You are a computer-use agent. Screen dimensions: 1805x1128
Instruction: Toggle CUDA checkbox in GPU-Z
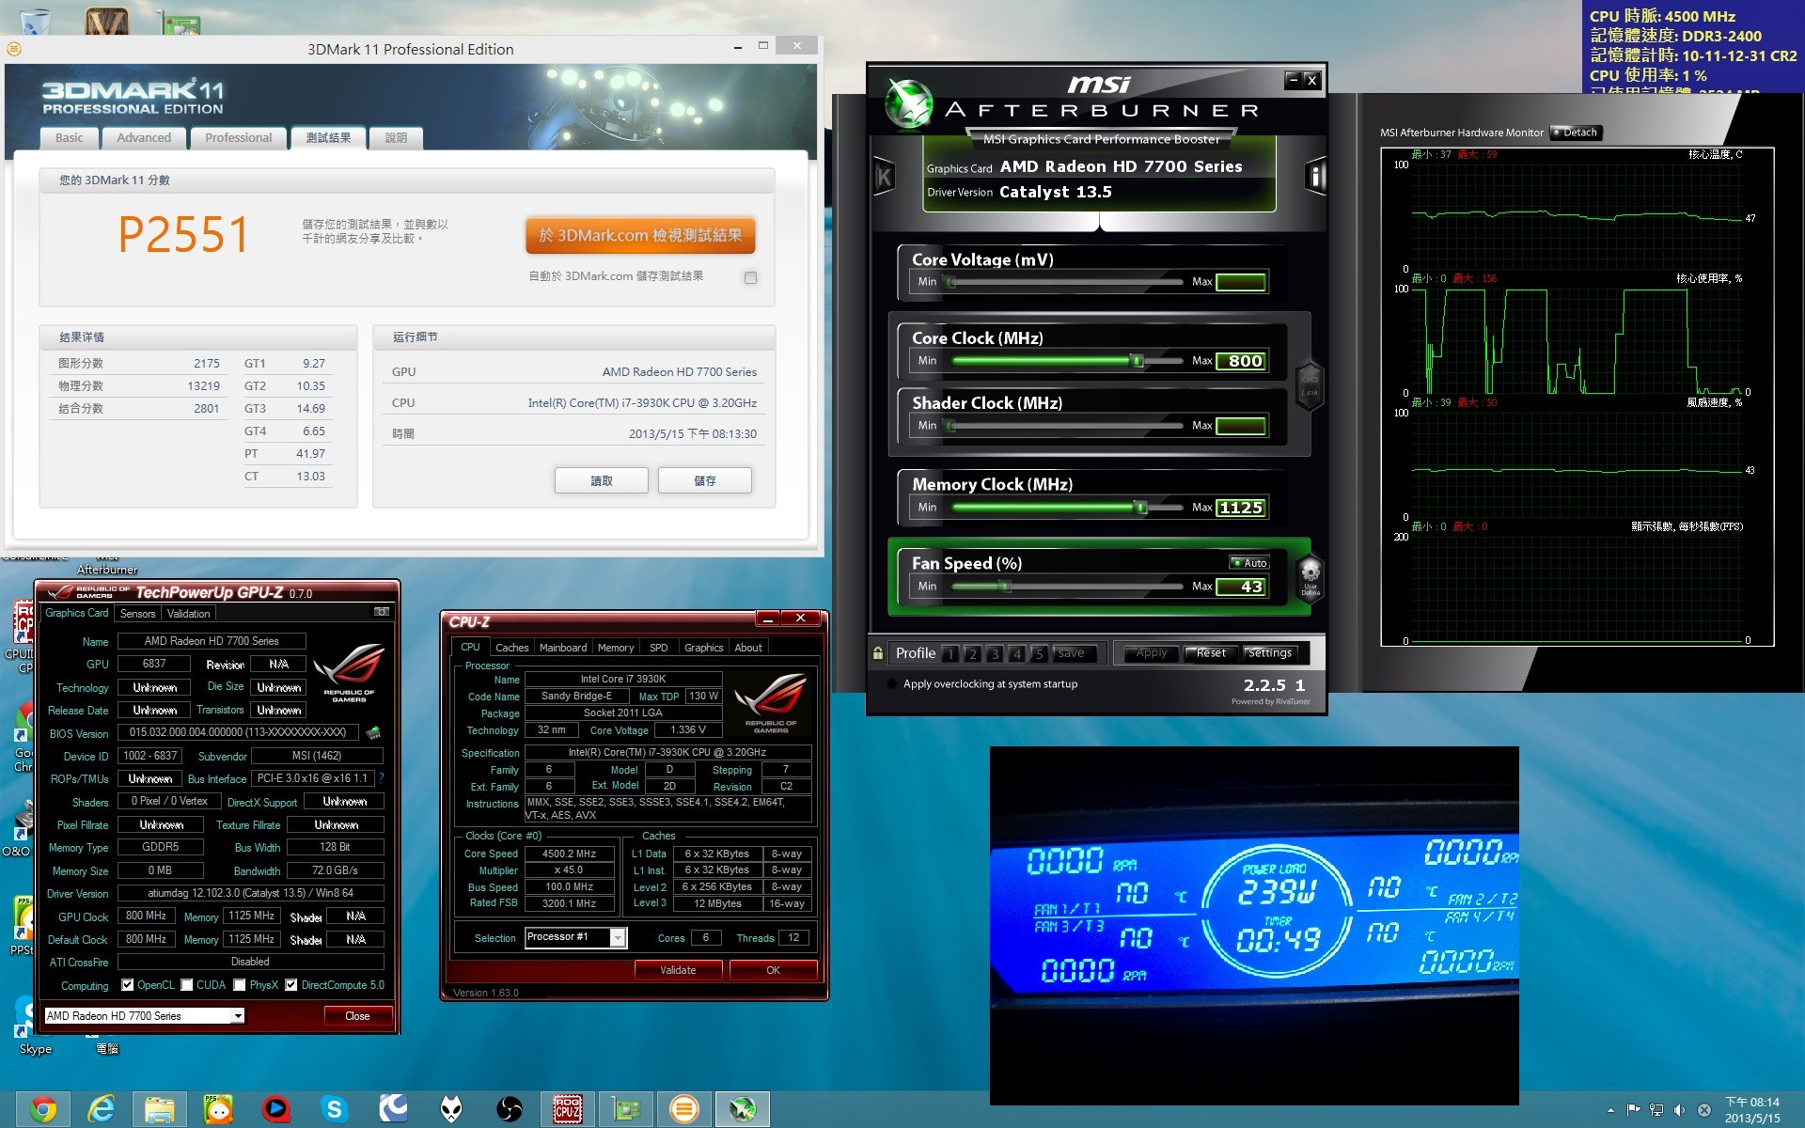point(187,985)
